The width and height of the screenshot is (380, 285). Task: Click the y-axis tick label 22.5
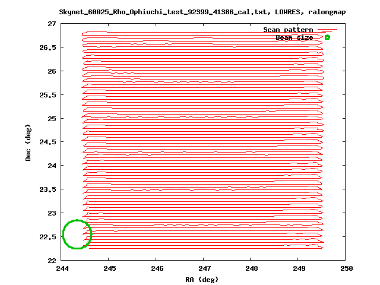click(47, 237)
